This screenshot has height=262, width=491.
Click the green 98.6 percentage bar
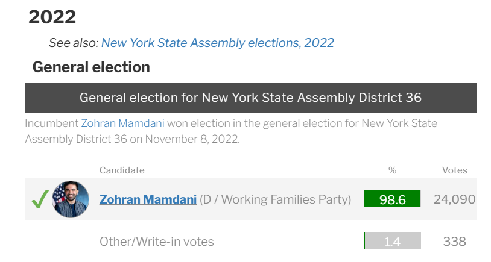(x=392, y=199)
